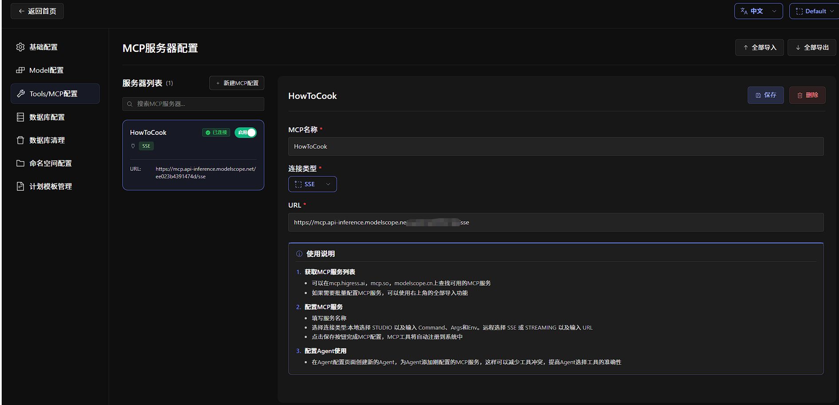Open the Default namespace dropdown
This screenshot has width=839, height=405.
click(x=814, y=11)
